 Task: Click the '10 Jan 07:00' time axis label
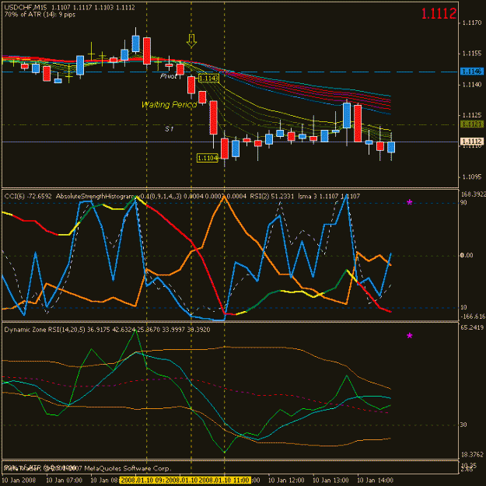coord(65,481)
